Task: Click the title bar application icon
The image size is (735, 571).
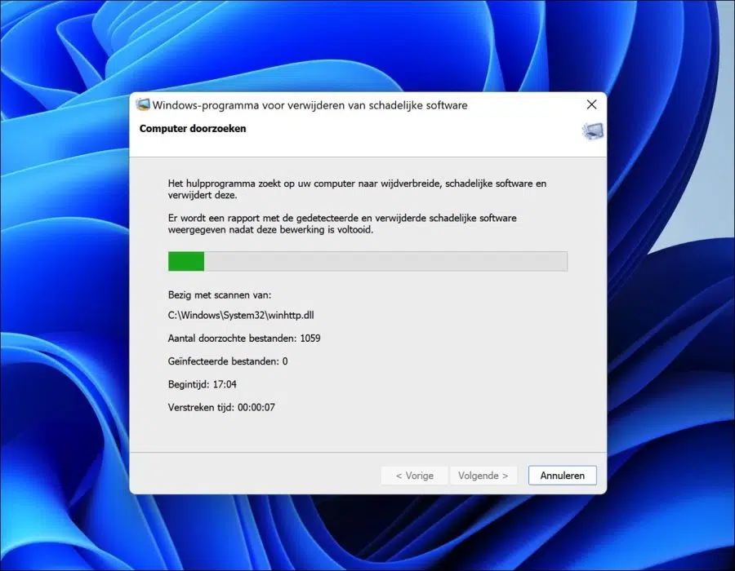Action: (x=142, y=104)
